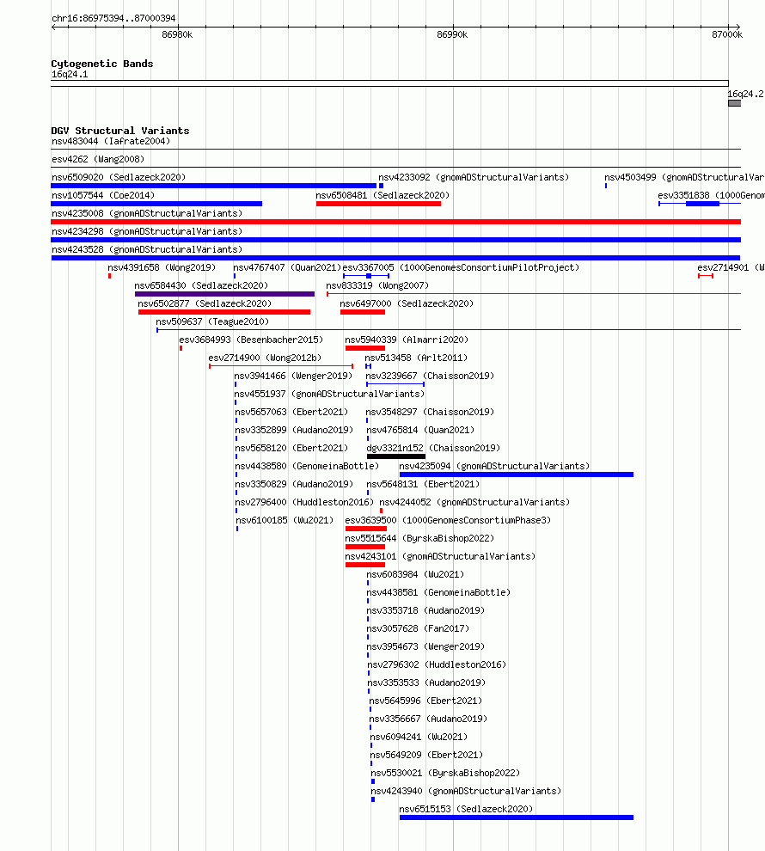
Task: Open nsv4243940 gnomAD label
Action: point(466,791)
